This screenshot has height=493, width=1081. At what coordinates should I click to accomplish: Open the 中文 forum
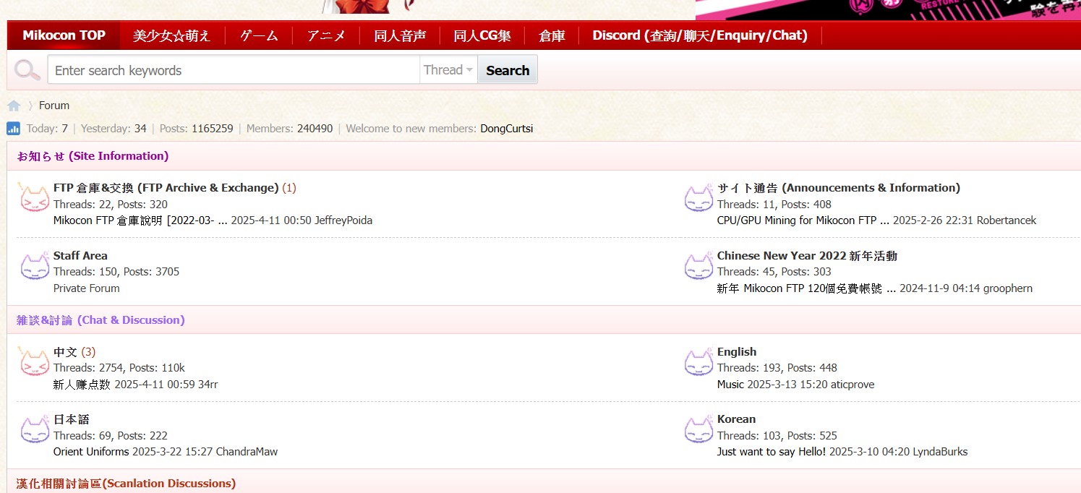65,352
